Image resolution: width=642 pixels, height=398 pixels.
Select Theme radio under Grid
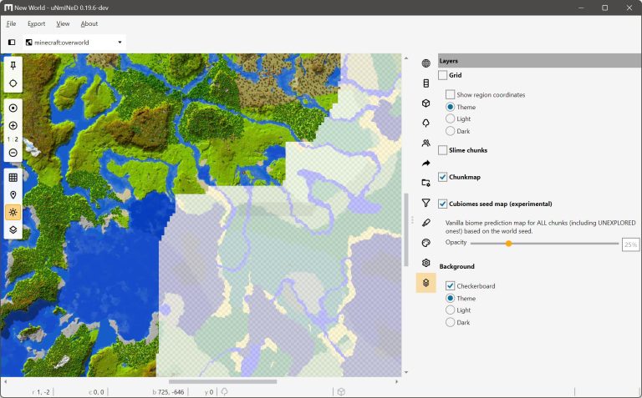click(450, 107)
